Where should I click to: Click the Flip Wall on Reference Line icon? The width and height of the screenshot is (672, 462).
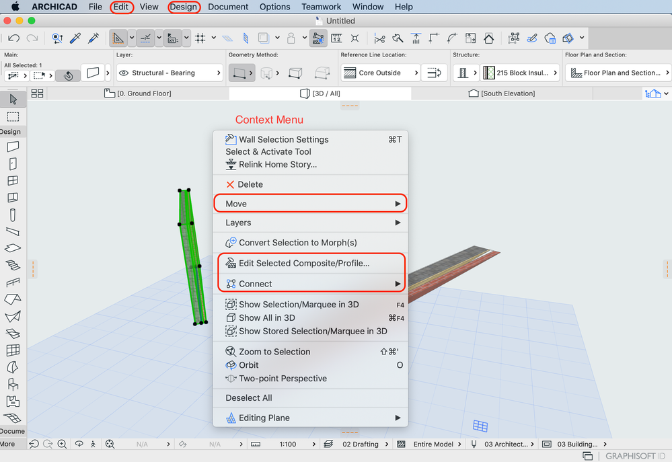(x=434, y=73)
